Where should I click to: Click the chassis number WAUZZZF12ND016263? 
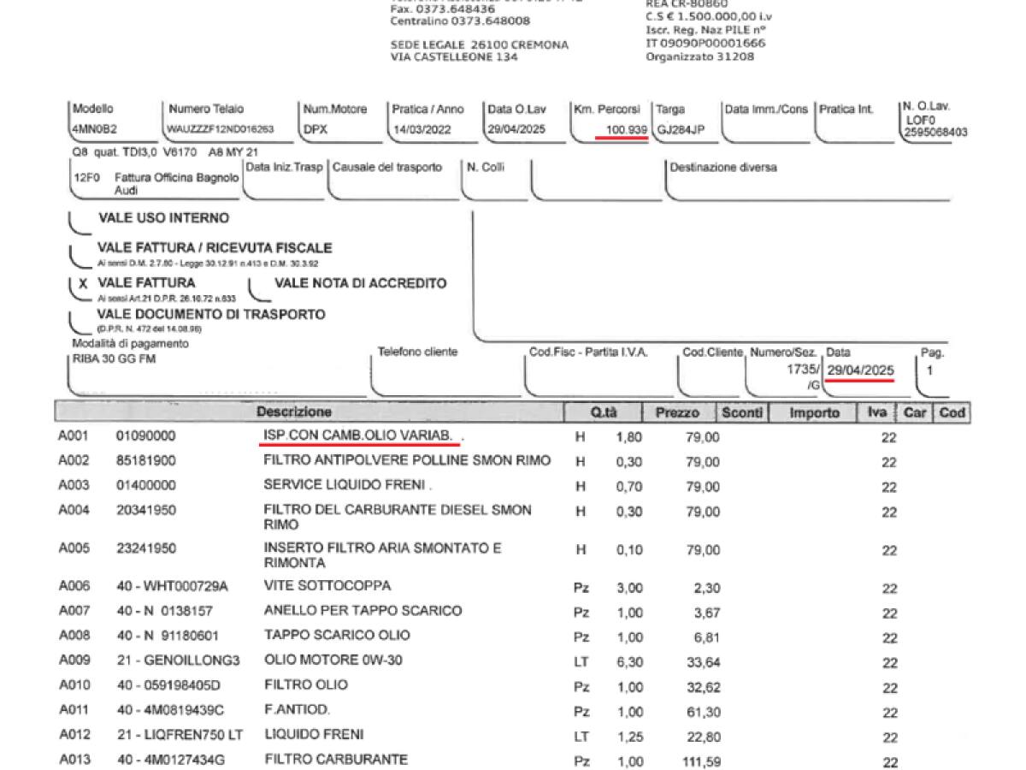pyautogui.click(x=221, y=129)
